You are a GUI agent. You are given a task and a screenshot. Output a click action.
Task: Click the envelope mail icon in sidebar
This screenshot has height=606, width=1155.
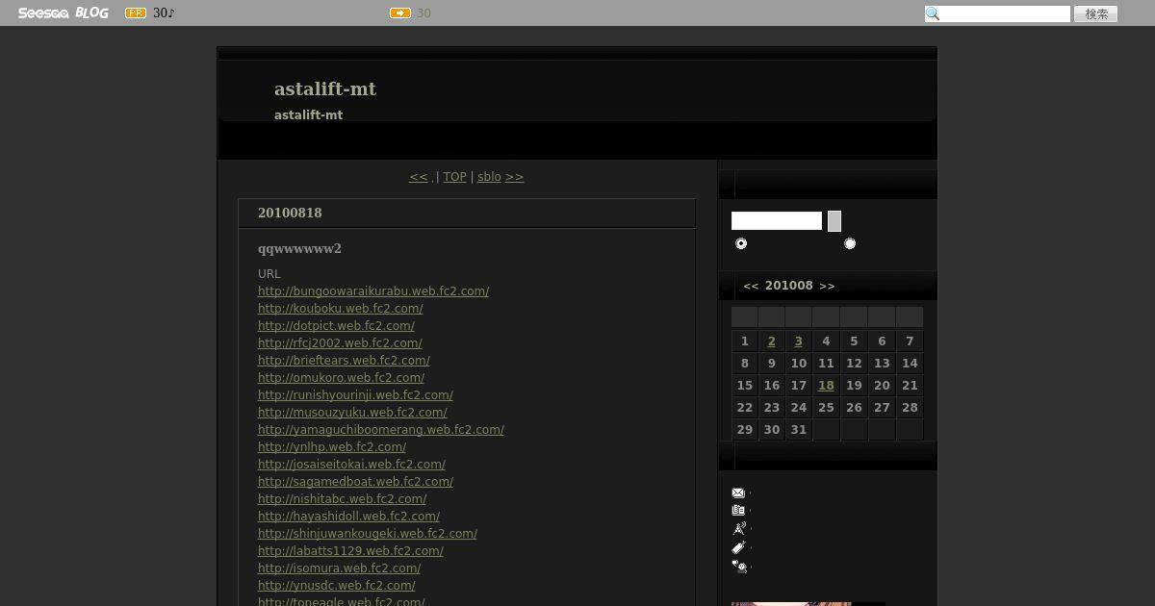[738, 492]
